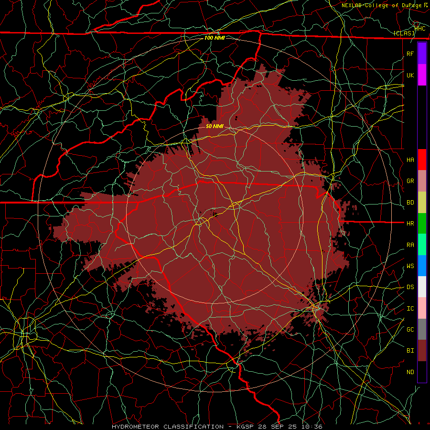The image size is (430, 430).
Task: Click the '10:36' time stamp
Action: point(312,427)
